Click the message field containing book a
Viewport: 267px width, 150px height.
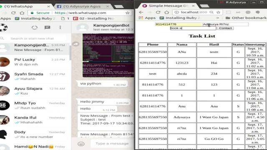click(x=193, y=28)
